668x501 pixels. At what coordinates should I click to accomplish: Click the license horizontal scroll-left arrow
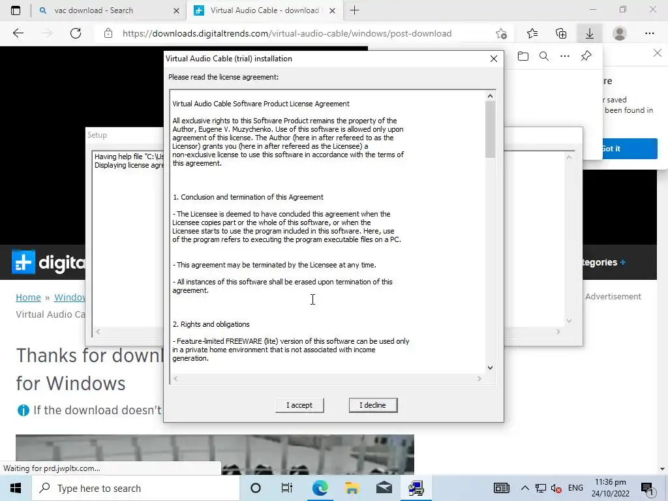click(x=175, y=378)
